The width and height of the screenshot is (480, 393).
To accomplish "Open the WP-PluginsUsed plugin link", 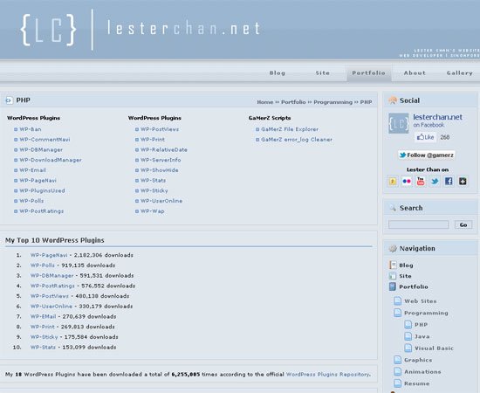I will (x=42, y=190).
